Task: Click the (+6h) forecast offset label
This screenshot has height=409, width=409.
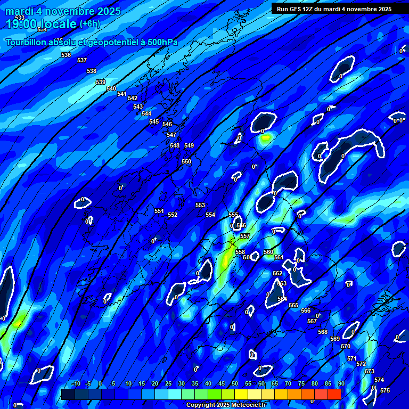Action: [89, 24]
